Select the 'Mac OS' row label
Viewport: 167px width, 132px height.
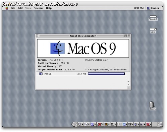click(x=48, y=74)
